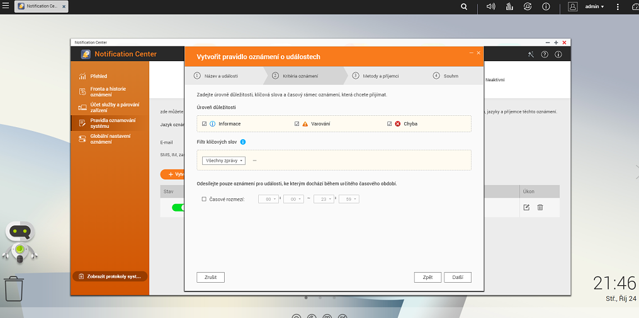The image size is (639, 318).
Task: Click the Další button
Action: (458, 277)
